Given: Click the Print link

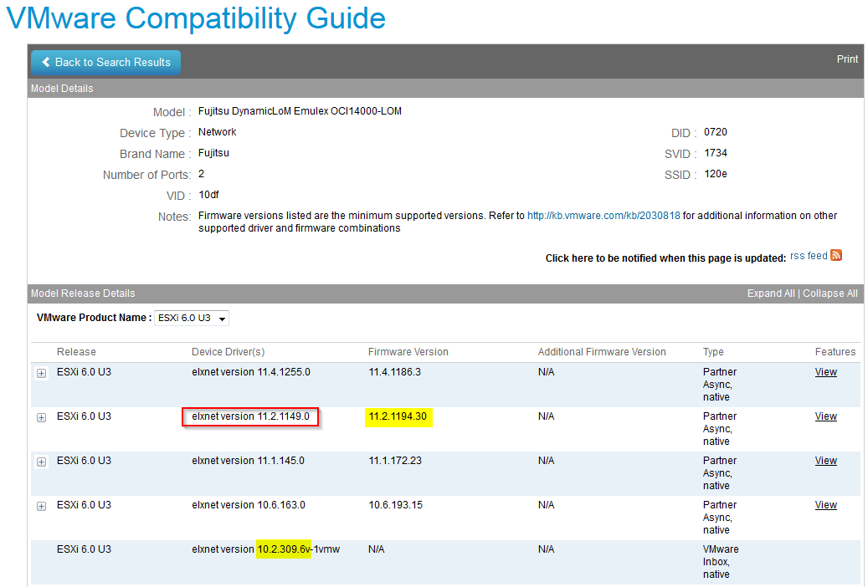Looking at the screenshot, I should pyautogui.click(x=847, y=59).
